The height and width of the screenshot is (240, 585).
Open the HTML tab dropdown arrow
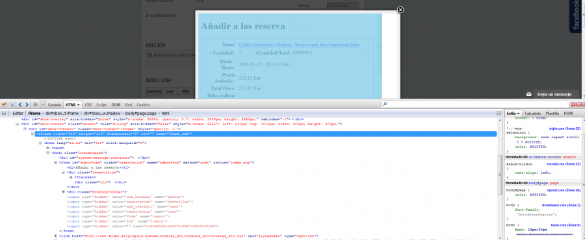[x=79, y=105]
